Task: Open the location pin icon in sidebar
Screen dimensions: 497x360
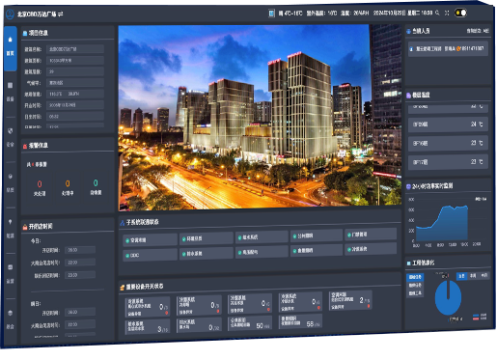Action: coord(11,222)
